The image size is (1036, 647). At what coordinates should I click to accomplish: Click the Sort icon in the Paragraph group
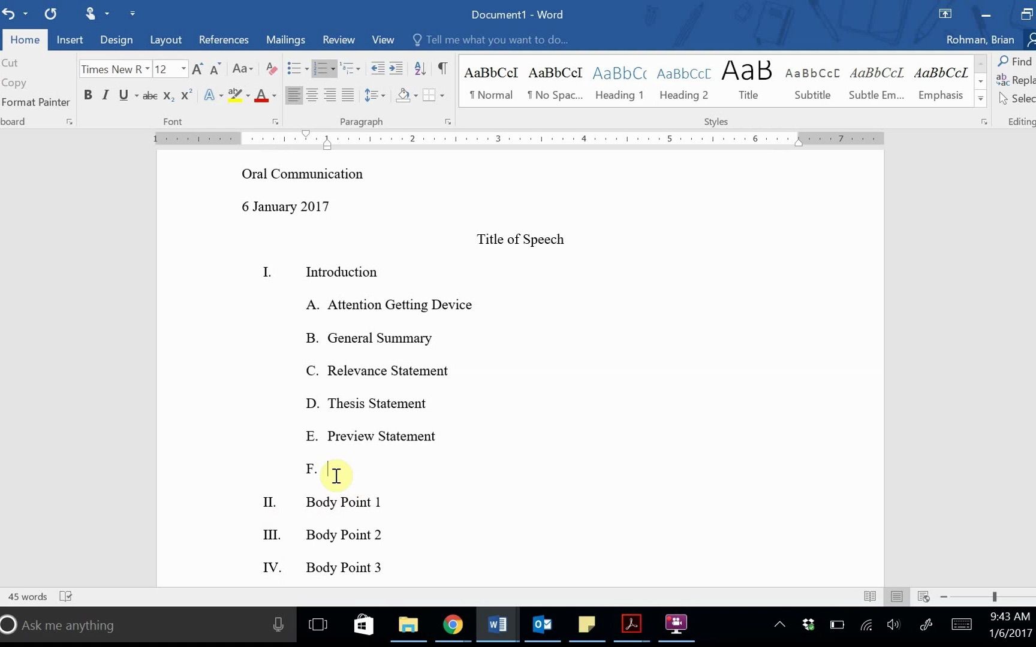click(x=420, y=69)
